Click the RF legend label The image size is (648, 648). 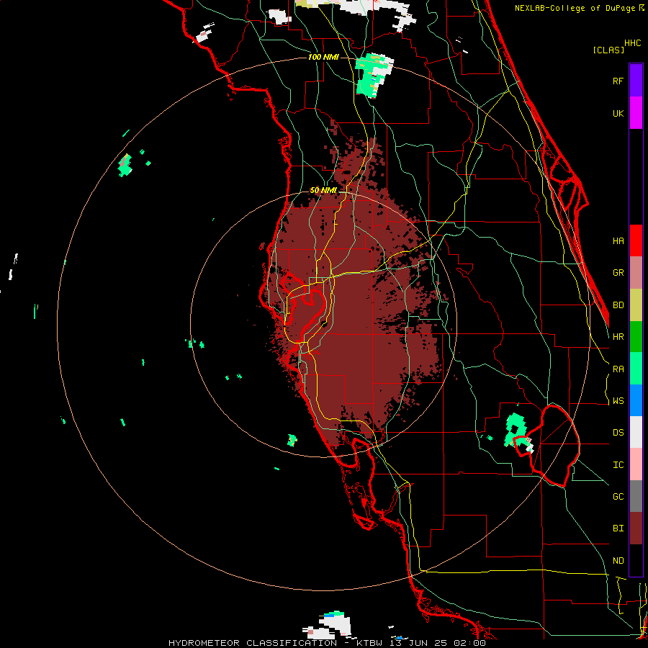[x=618, y=81]
